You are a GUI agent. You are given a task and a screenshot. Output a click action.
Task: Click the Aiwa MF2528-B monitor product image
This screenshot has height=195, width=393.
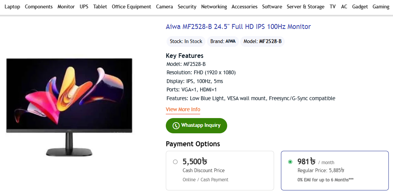69,107
